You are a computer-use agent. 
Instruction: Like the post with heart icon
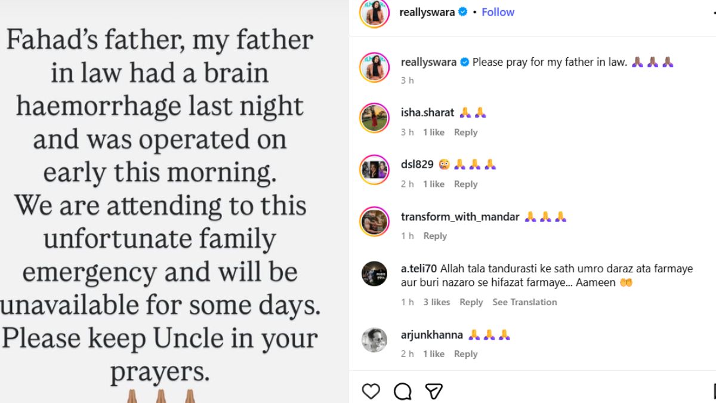click(x=371, y=391)
